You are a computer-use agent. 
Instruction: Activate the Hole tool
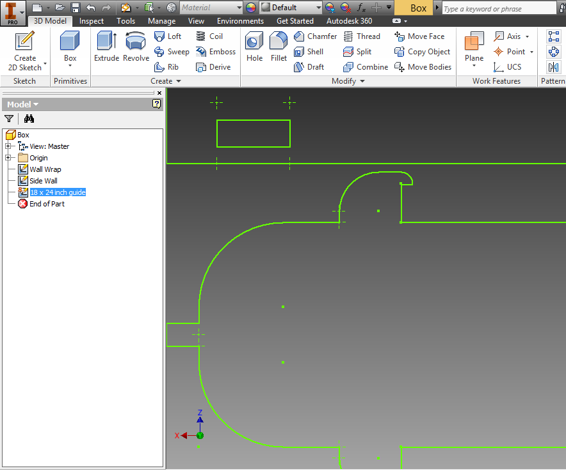pos(254,47)
